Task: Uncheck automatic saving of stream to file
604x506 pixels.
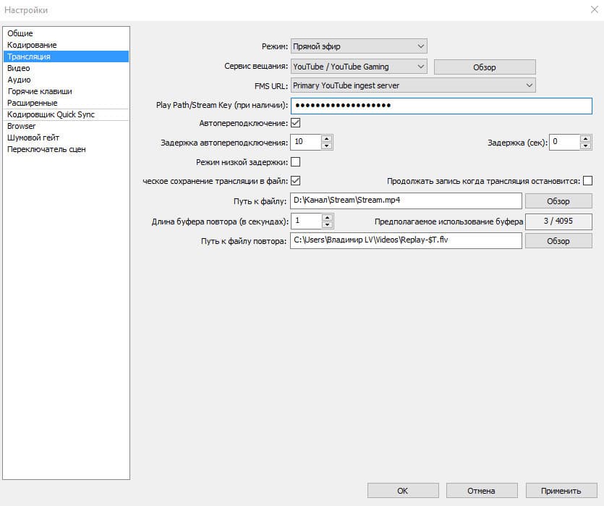Action: [x=295, y=181]
